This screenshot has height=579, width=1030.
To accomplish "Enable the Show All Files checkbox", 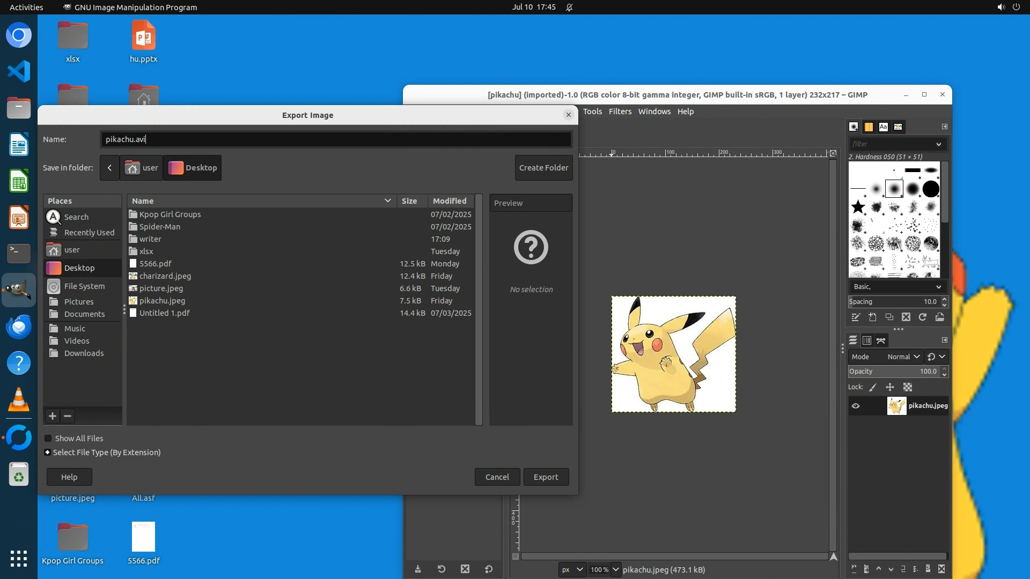I will 48,439.
